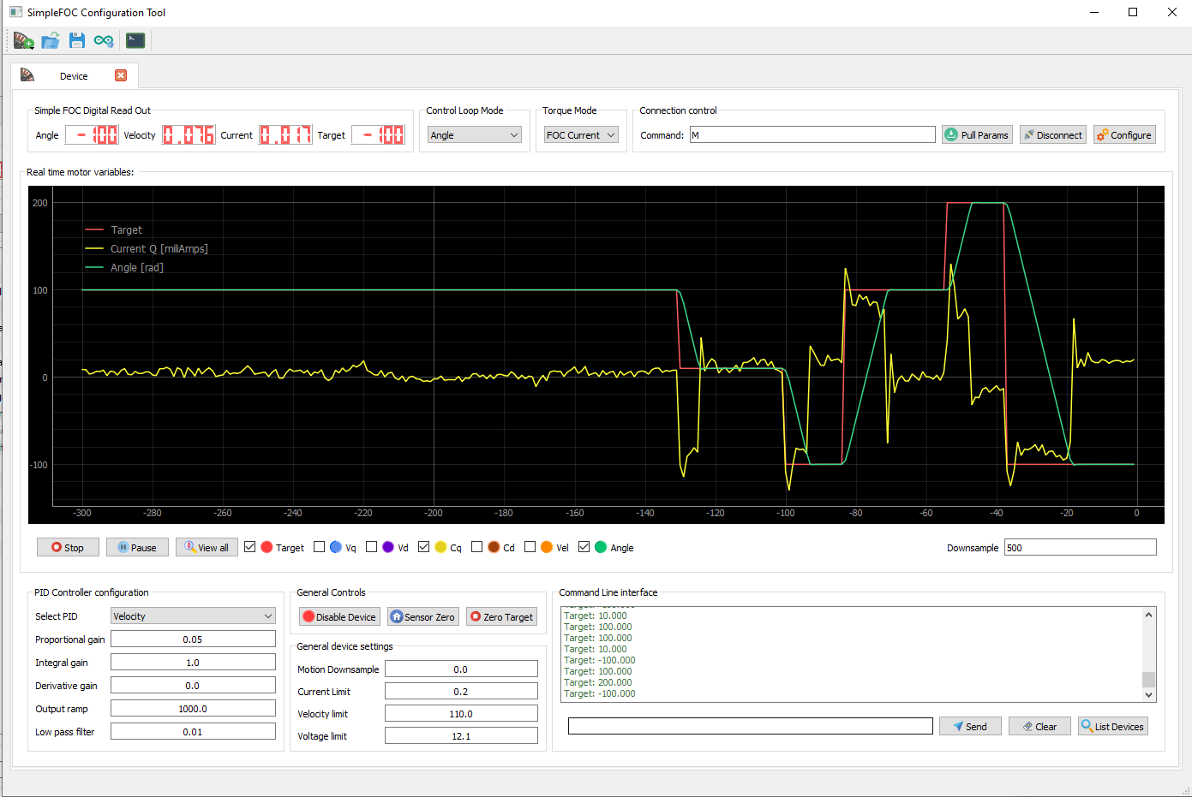Click the Downsample input field
Screen dimensions: 1192x797
tap(1081, 548)
